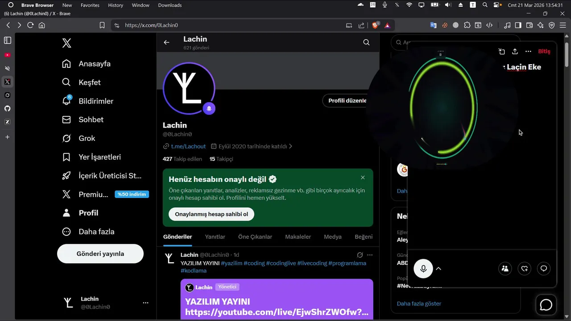Viewport: 571px width, 321px height.
Task: Share this page from address bar
Action: click(x=361, y=25)
